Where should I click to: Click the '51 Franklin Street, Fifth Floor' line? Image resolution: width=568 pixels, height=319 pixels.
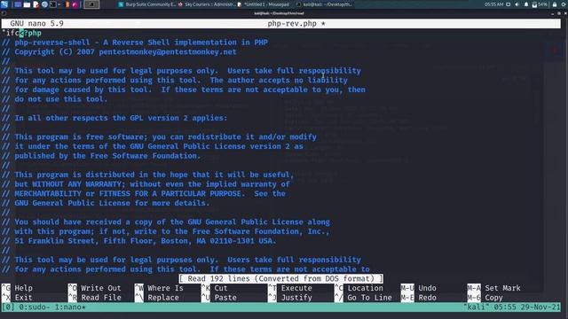(138, 241)
